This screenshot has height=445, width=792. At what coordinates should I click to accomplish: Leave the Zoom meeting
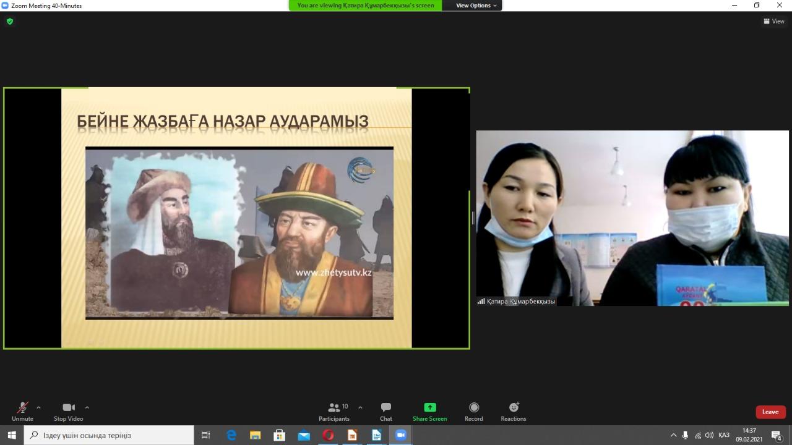point(770,412)
